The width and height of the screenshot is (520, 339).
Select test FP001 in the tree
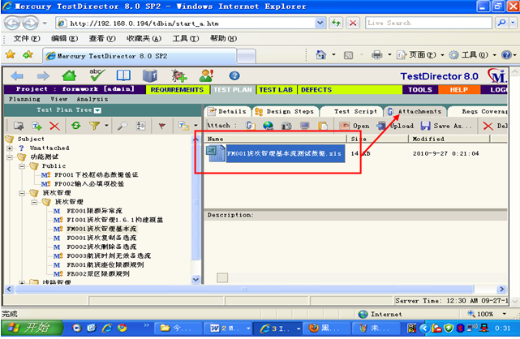[x=97, y=175]
